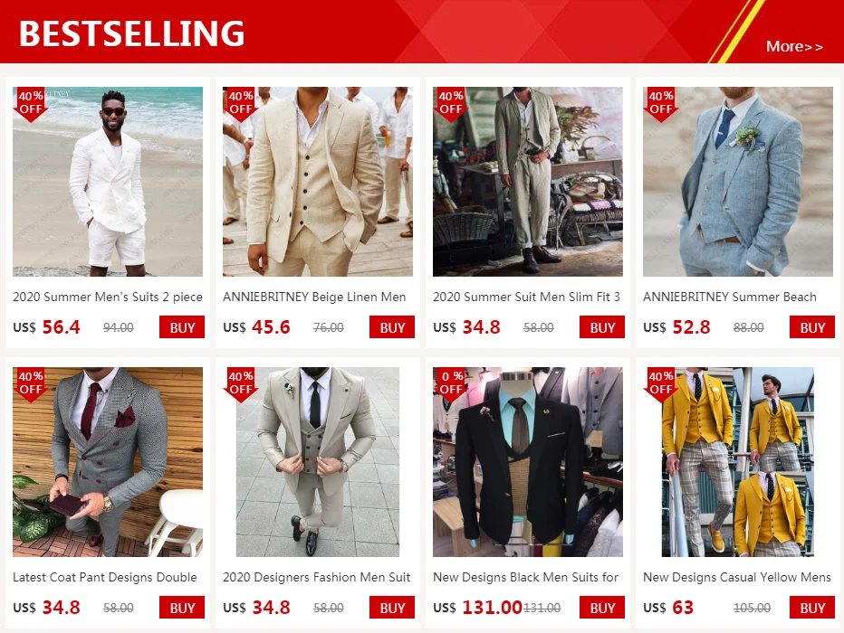
Task: Open the light blue suit product photo
Action: coord(737,182)
